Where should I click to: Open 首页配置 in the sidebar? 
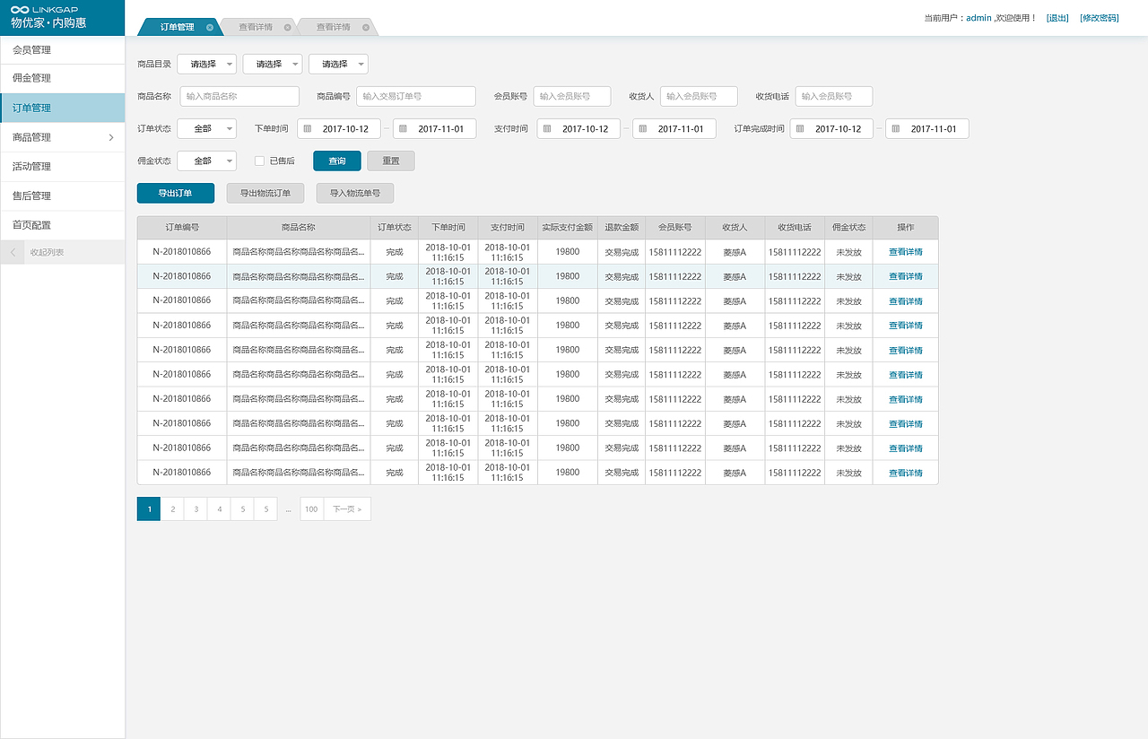click(x=63, y=225)
